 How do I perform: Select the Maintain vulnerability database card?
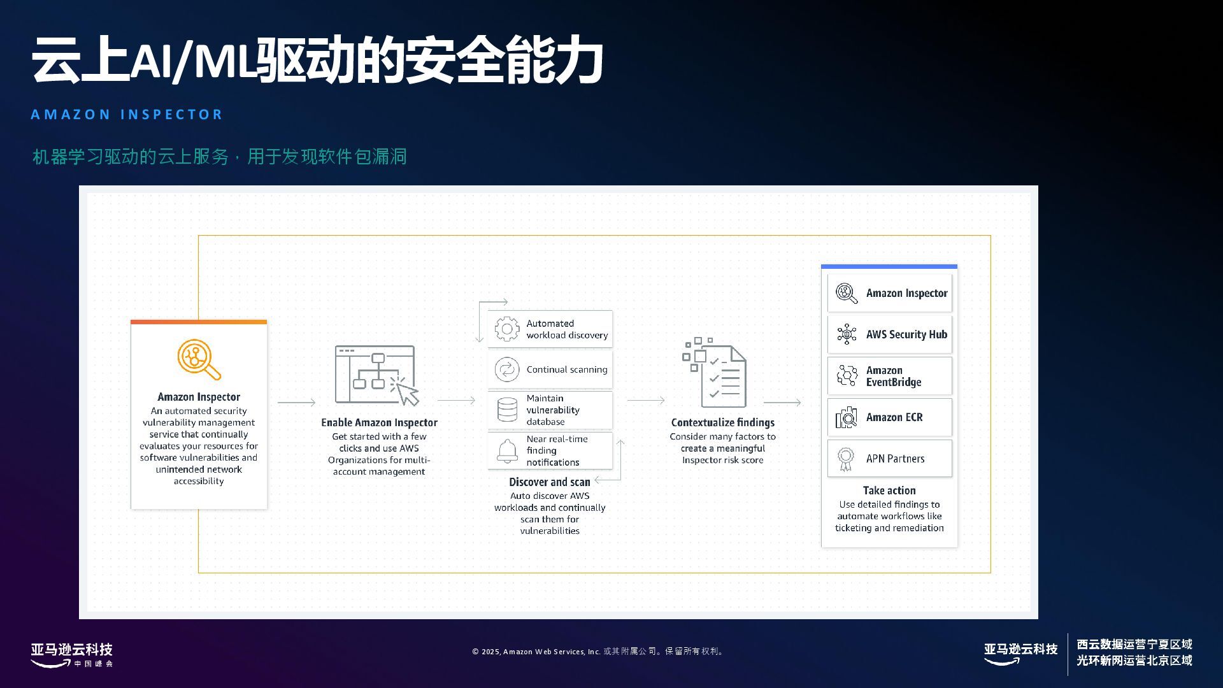coord(550,410)
